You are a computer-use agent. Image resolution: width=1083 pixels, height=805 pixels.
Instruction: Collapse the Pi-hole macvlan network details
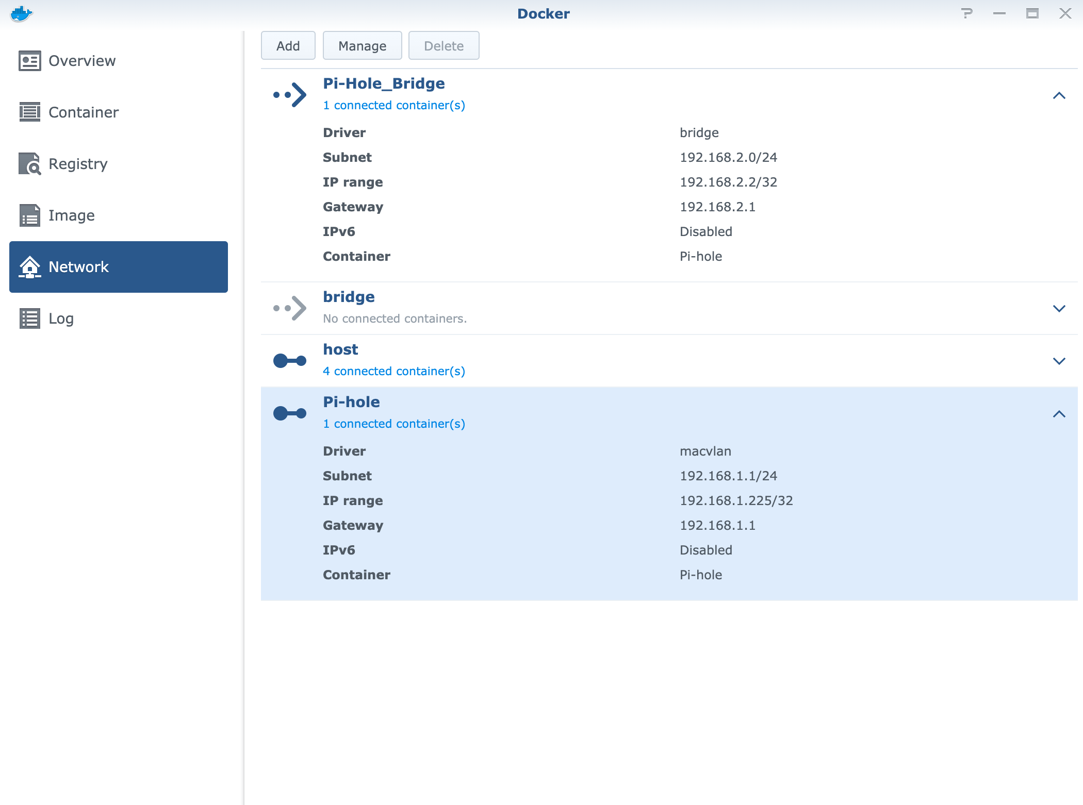[x=1059, y=414]
